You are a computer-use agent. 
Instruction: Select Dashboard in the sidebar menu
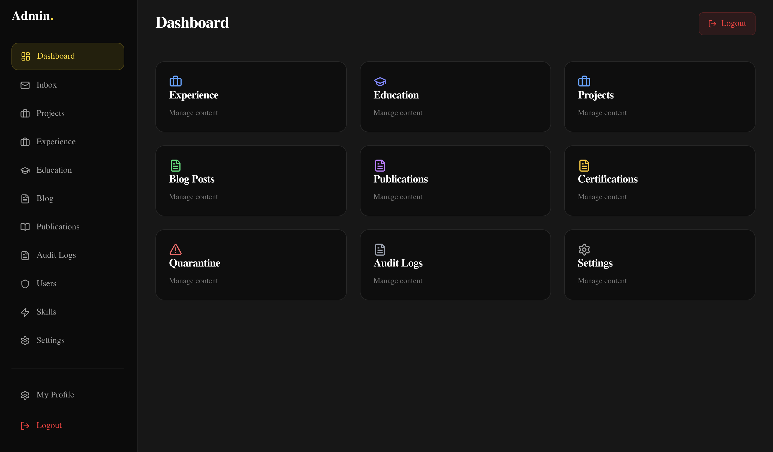click(68, 56)
